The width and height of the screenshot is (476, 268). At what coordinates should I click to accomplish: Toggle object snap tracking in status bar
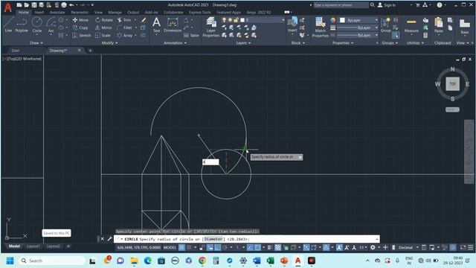(250, 248)
